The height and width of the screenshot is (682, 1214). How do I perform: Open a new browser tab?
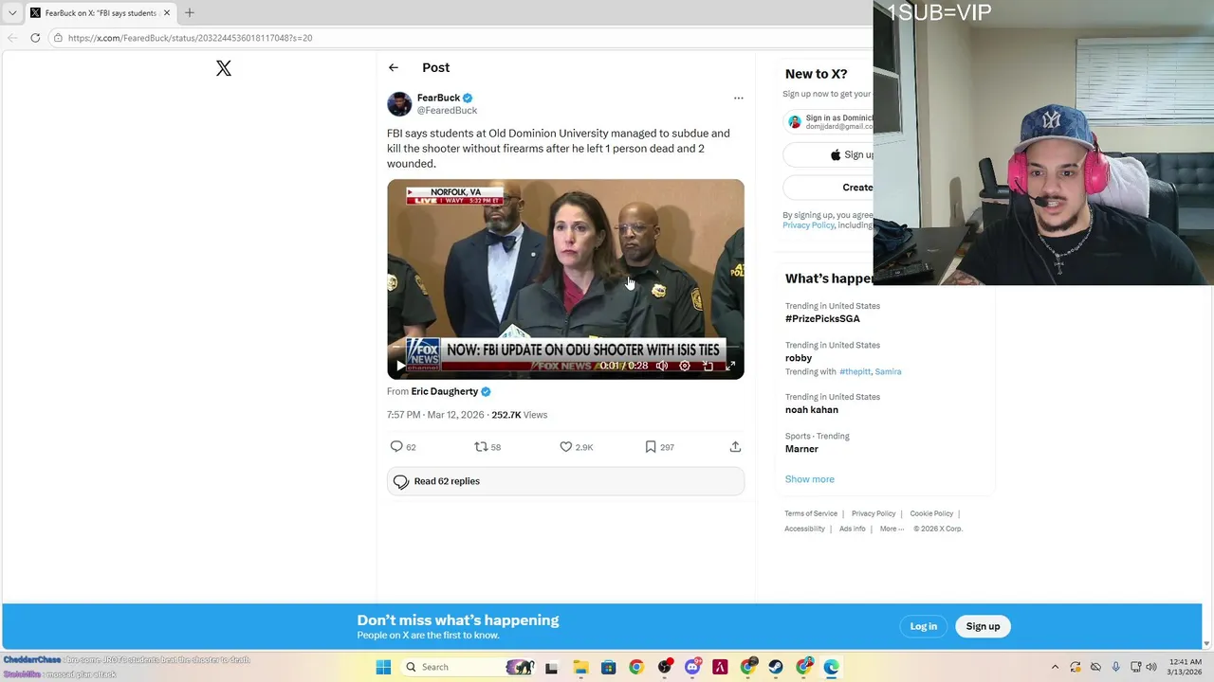click(190, 13)
